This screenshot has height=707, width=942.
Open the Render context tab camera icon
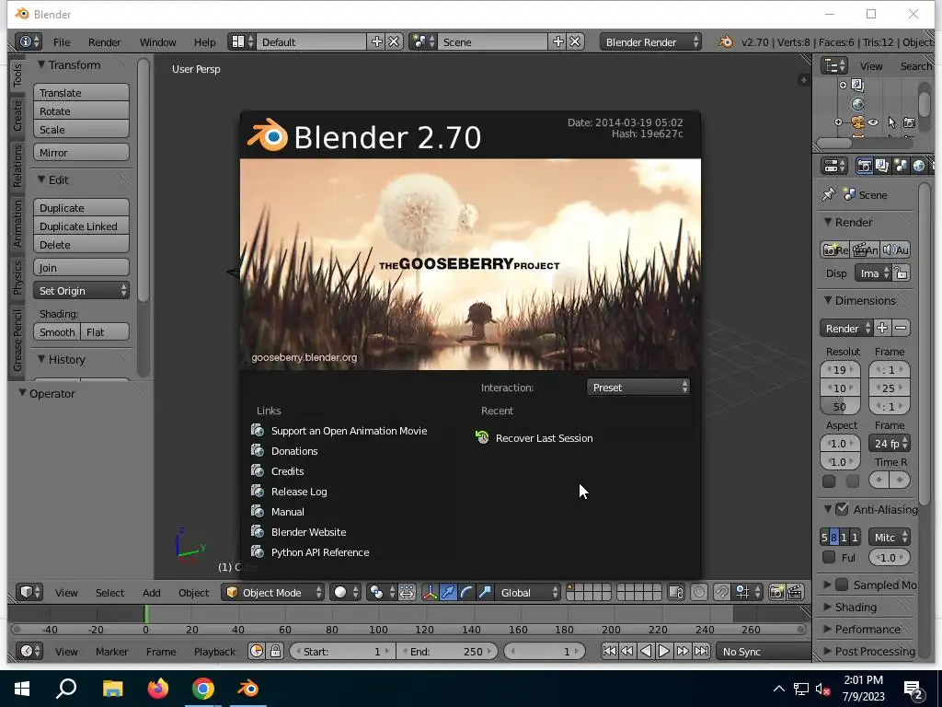coord(864,166)
